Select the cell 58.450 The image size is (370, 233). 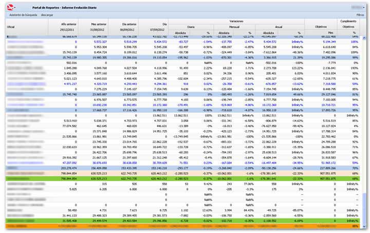pos(72,210)
